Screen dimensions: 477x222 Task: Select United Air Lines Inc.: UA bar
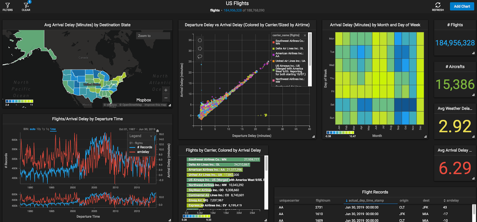point(210,175)
